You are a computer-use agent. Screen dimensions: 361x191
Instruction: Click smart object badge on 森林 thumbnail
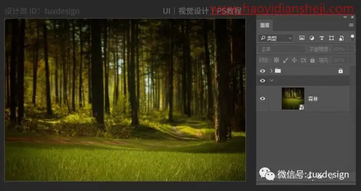[x=302, y=107]
